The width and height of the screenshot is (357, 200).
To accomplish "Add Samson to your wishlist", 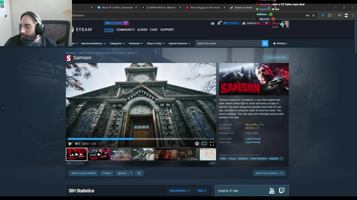I will pyautogui.click(x=83, y=173).
